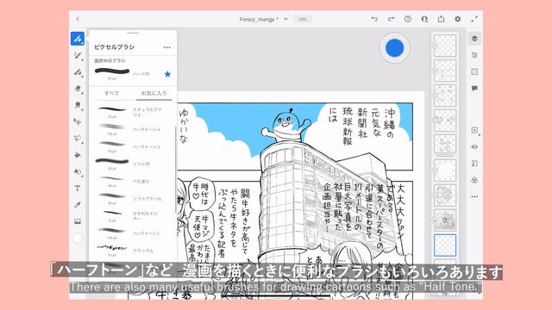Select the Eraser tool
Image resolution: width=552 pixels, height=310 pixels.
(x=78, y=88)
